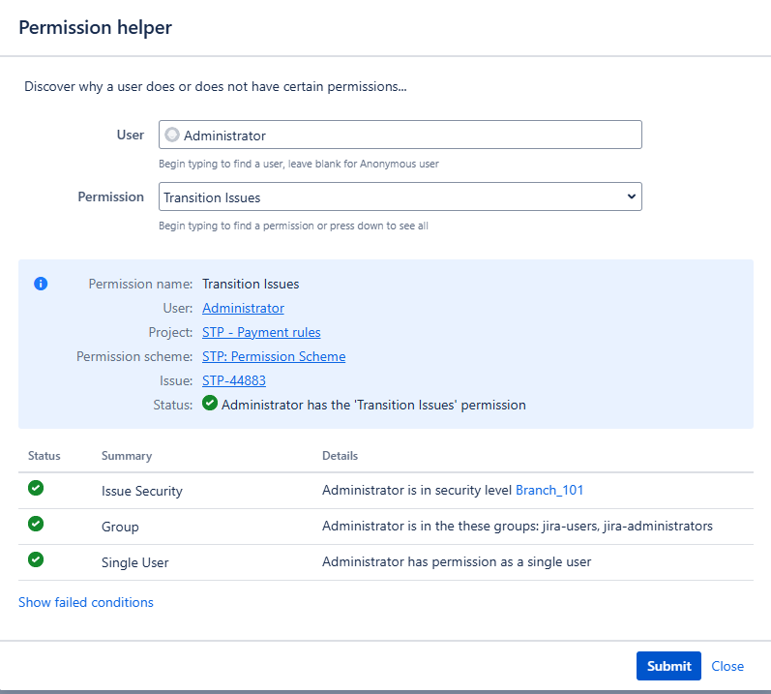This screenshot has width=771, height=694.
Task: Click 'Administrator has permission as a single user' text
Action: pyautogui.click(x=457, y=562)
